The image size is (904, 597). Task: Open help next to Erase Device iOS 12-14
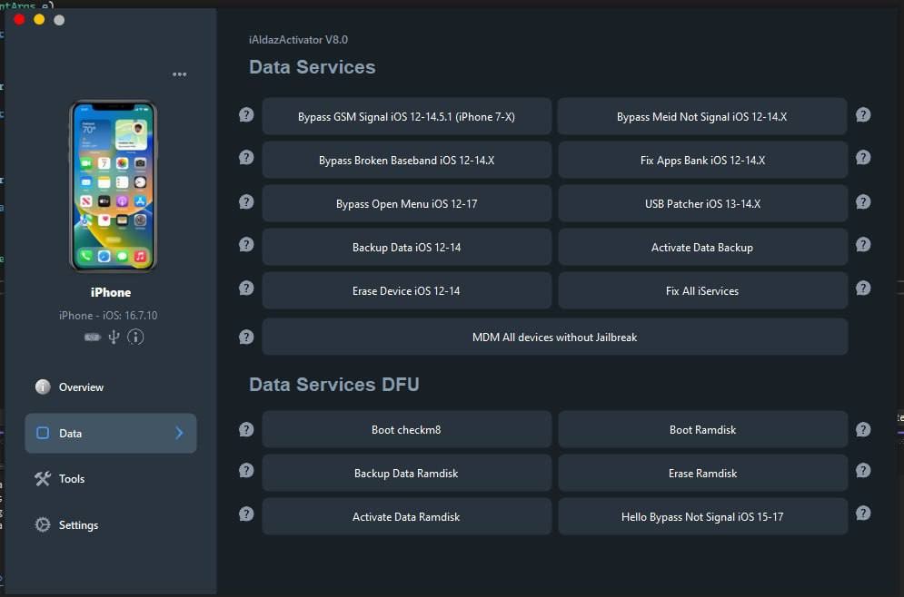coord(246,288)
